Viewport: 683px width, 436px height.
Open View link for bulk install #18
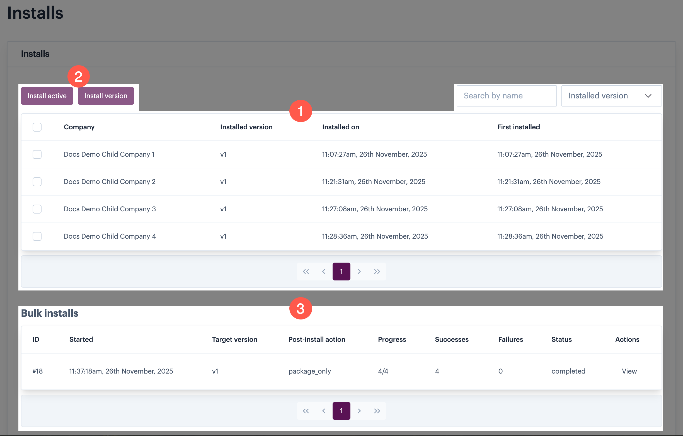click(x=629, y=371)
